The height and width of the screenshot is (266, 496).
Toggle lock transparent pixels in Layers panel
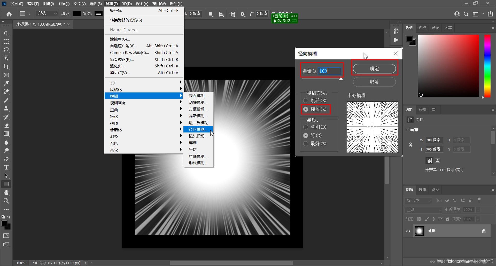coord(419,219)
